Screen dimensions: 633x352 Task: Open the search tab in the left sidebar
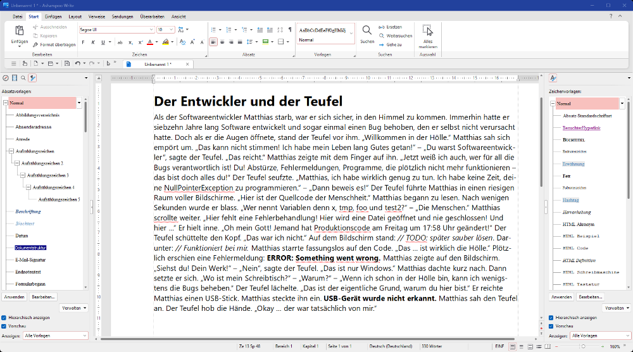[23, 79]
